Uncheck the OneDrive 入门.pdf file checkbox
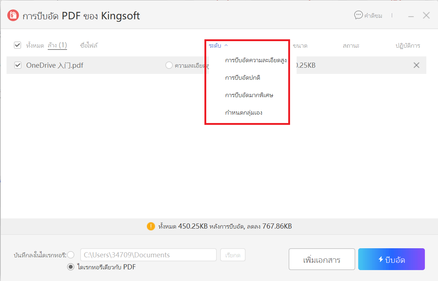Viewport: 438px width, 281px height. tap(17, 65)
